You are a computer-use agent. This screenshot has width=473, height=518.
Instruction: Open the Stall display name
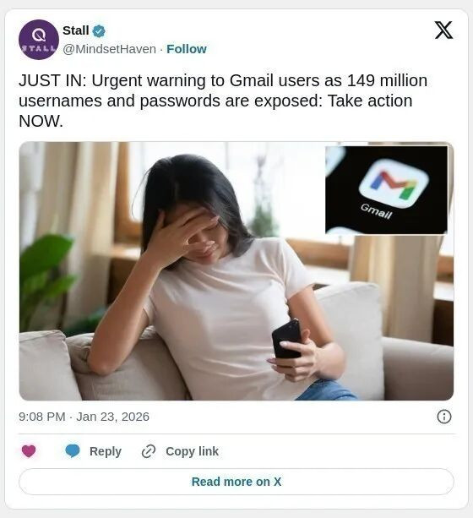point(76,30)
